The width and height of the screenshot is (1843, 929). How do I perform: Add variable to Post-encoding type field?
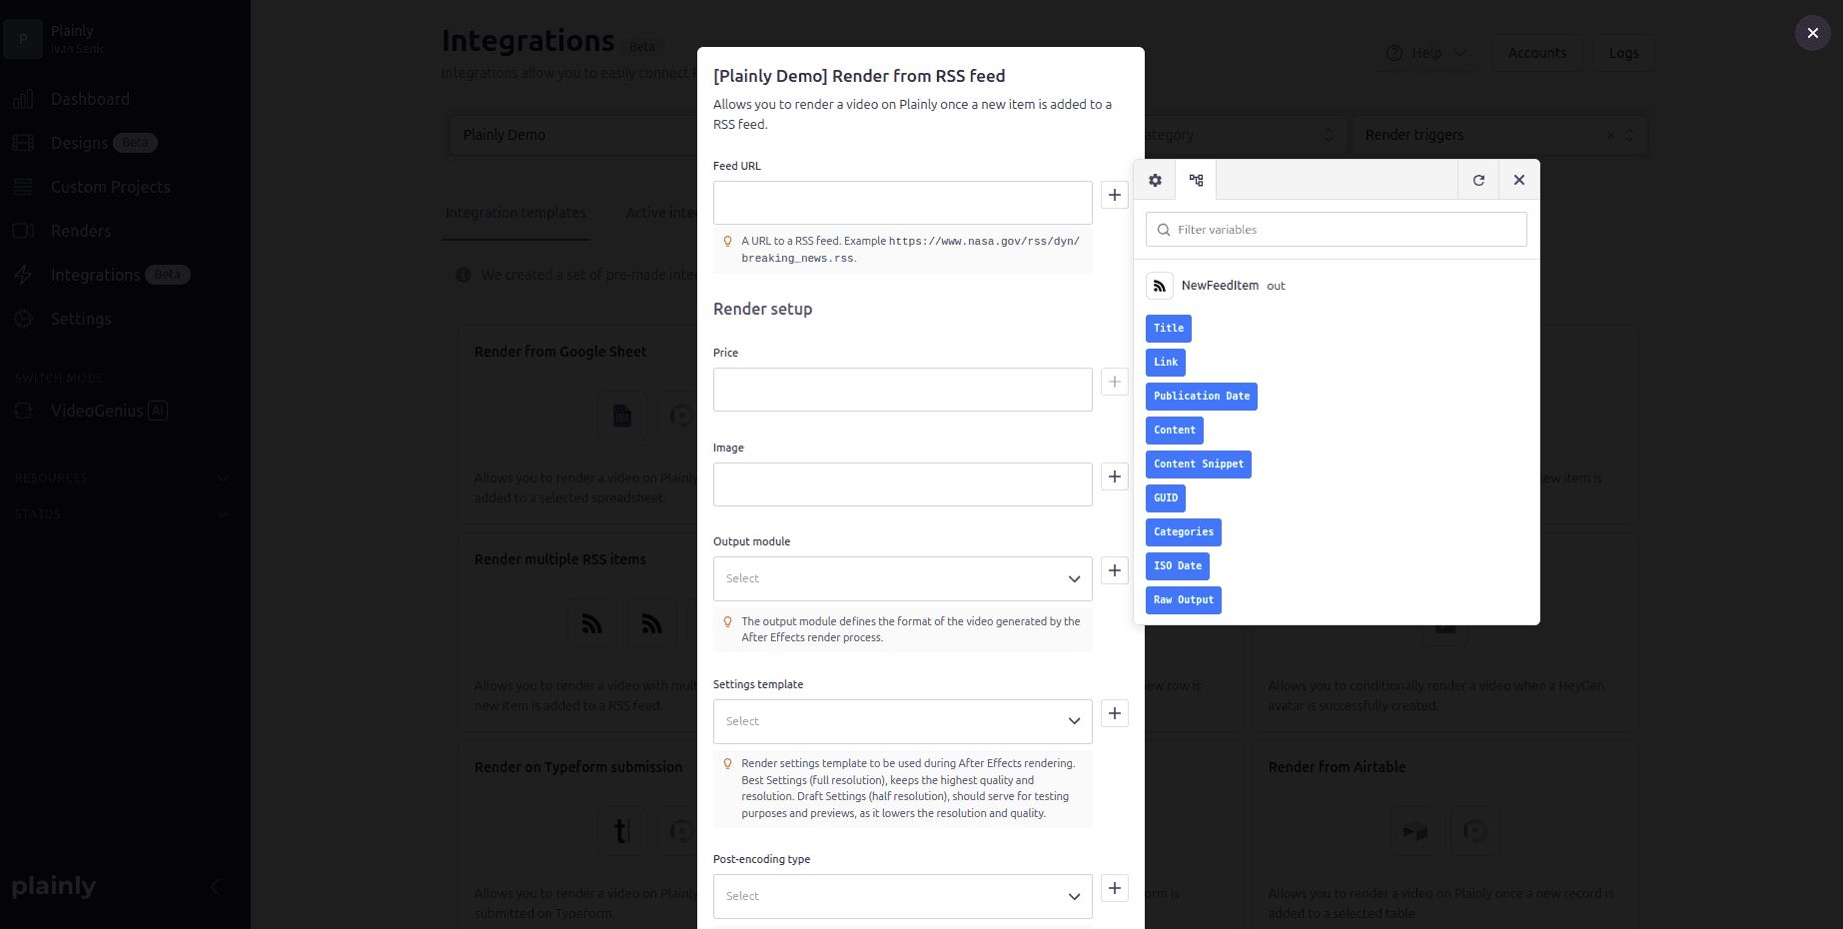coord(1115,888)
